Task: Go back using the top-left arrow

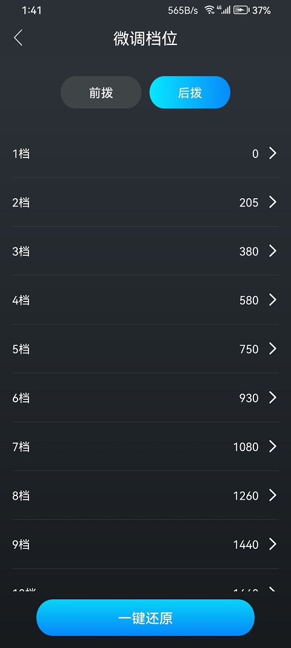Action: pyautogui.click(x=18, y=38)
